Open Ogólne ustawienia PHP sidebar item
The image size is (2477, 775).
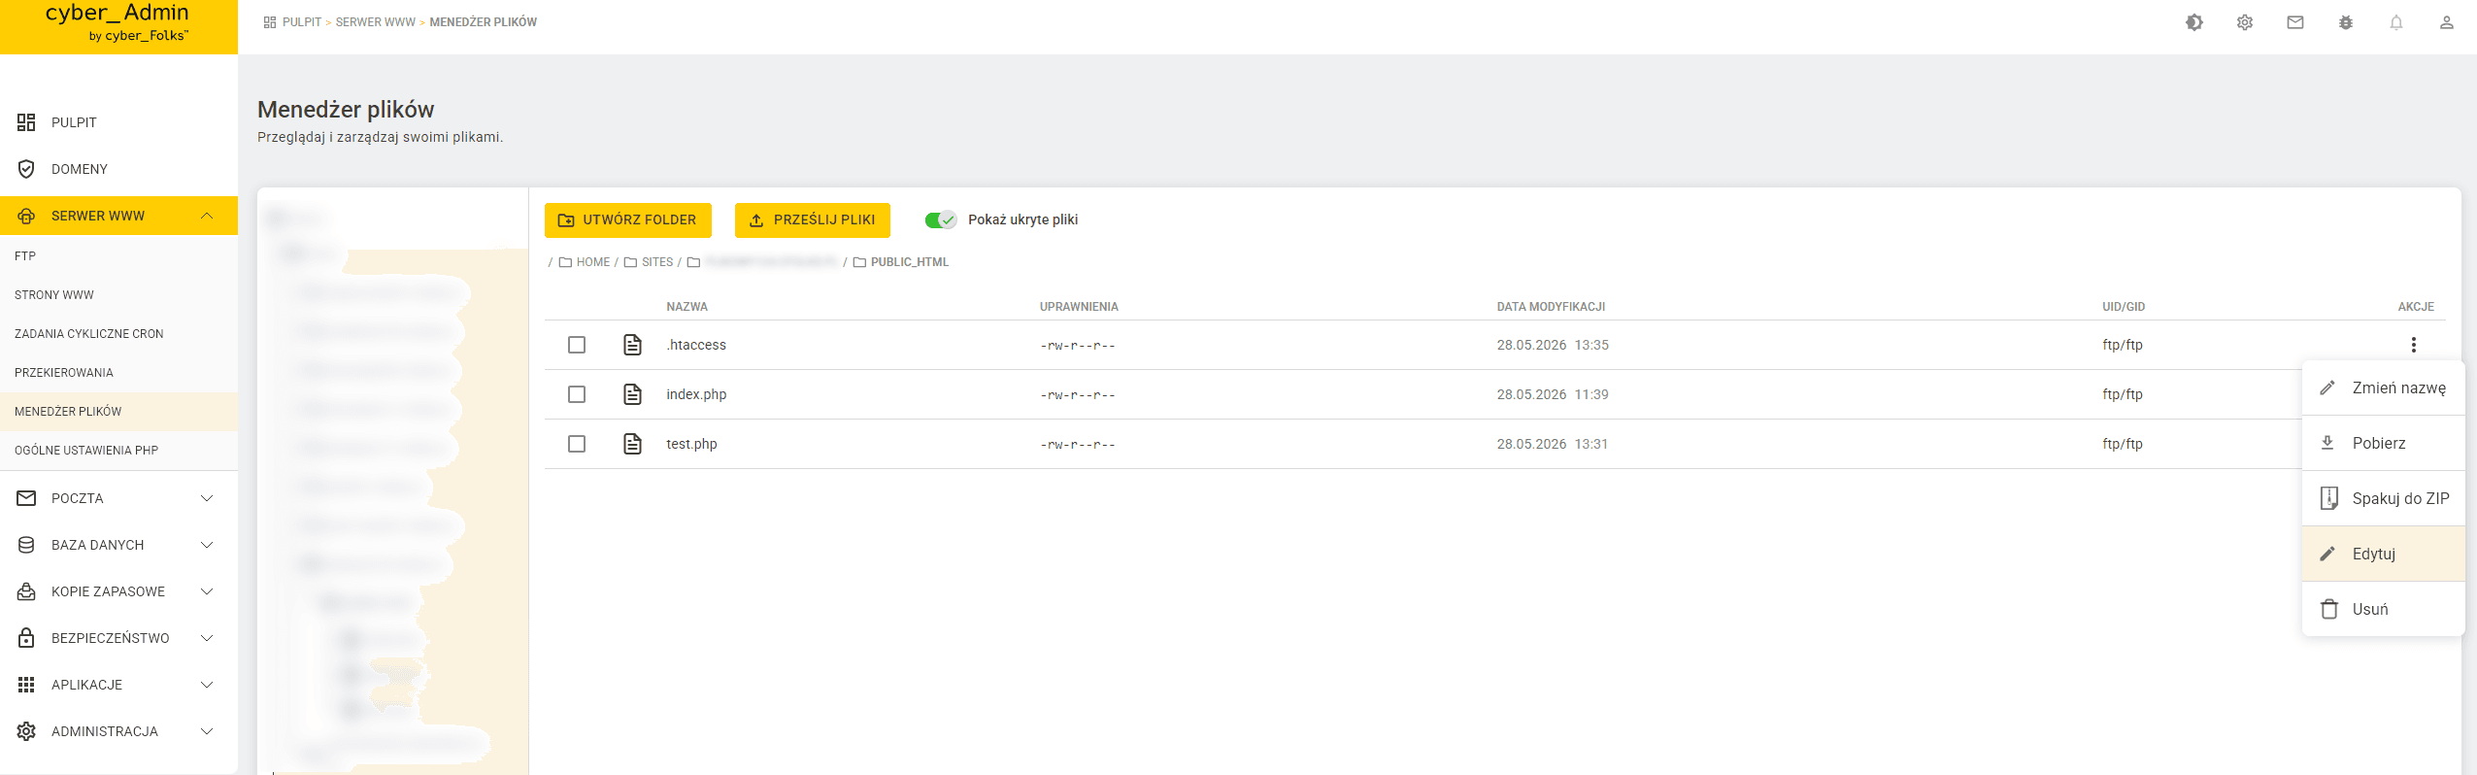pyautogui.click(x=118, y=451)
